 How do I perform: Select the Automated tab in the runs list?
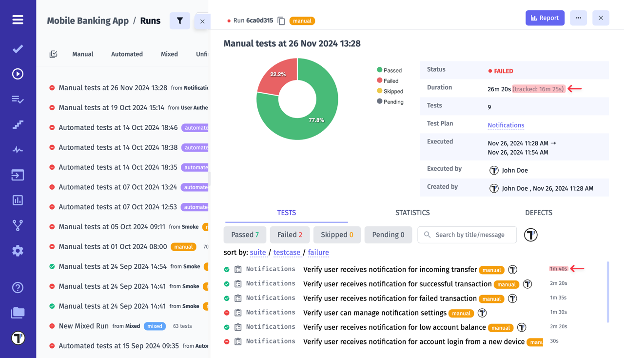(x=127, y=54)
